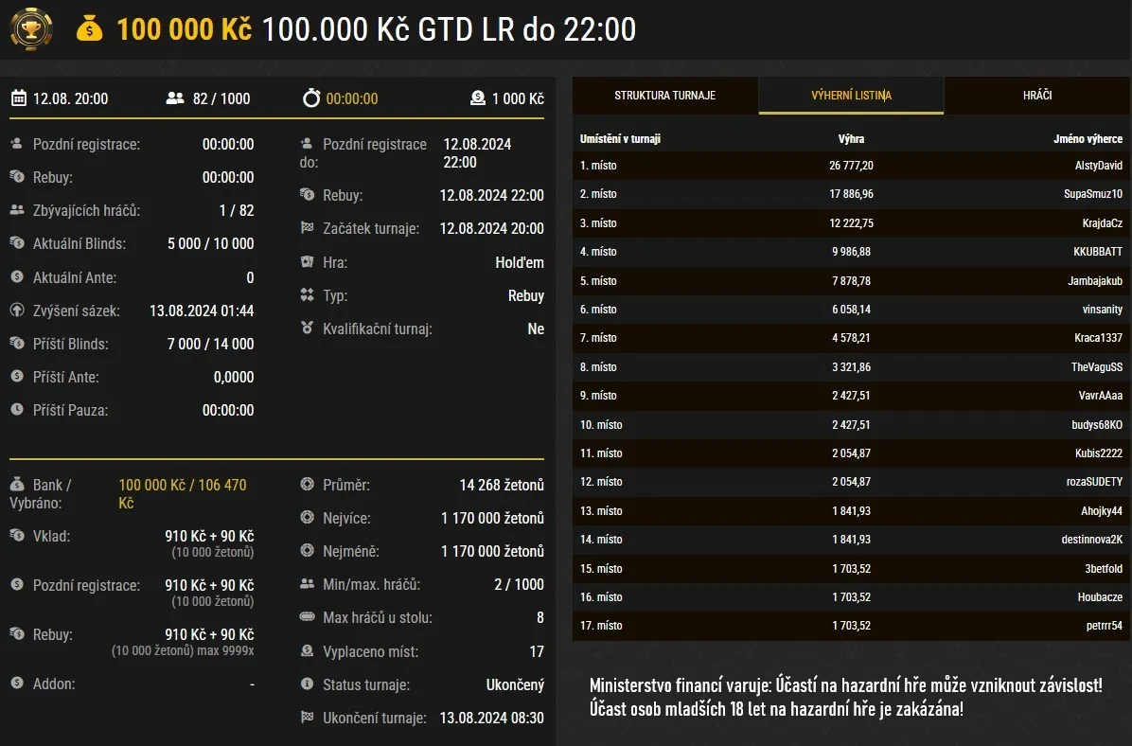Select the money bag icon next to 100 000 Kč
The image size is (1132, 746).
point(91,29)
